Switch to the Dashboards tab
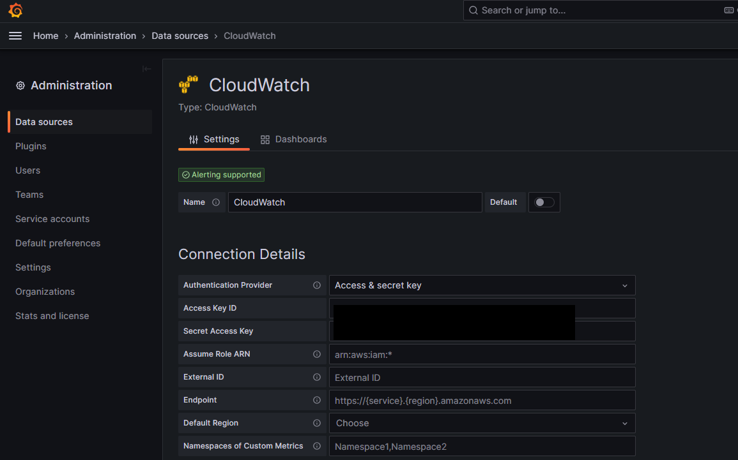Screen dimensions: 738x460 pyautogui.click(x=293, y=140)
